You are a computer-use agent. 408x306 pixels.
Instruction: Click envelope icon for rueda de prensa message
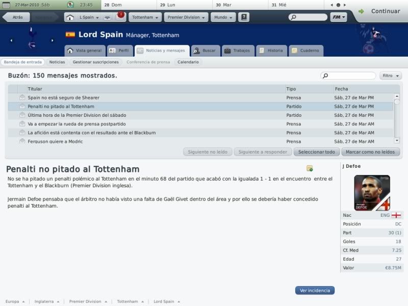tap(22, 124)
